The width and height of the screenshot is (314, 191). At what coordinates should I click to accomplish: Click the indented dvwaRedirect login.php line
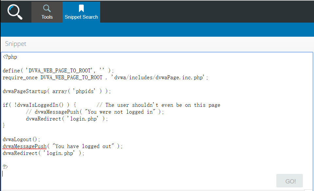pyautogui.click(x=67, y=119)
